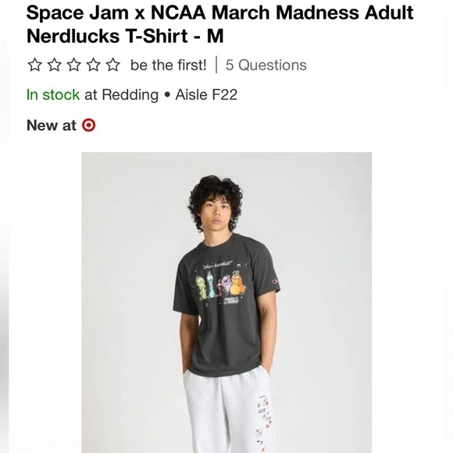The width and height of the screenshot is (453, 453).
Task: Open the 5 Questions link
Action: pos(266,65)
